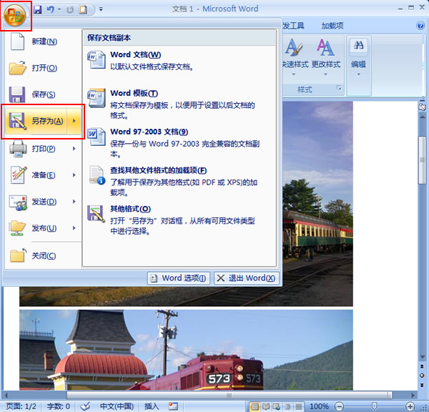
Task: Switch to full screen reading view
Action: (x=266, y=406)
